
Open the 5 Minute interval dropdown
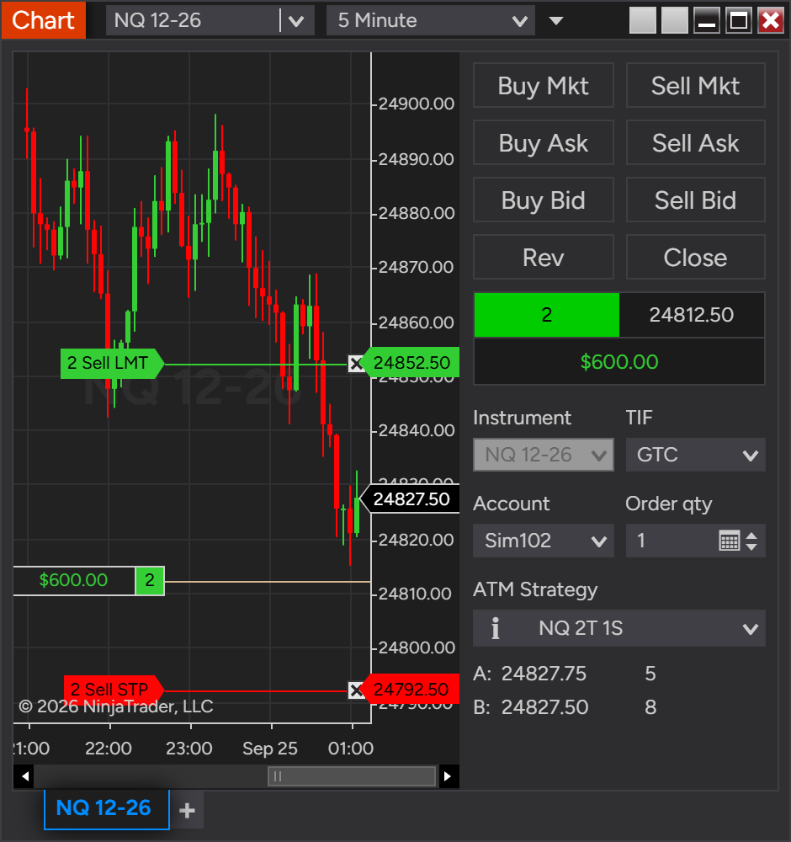430,20
